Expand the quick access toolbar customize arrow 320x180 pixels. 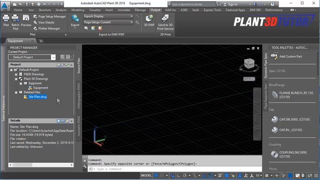[x=62, y=4]
